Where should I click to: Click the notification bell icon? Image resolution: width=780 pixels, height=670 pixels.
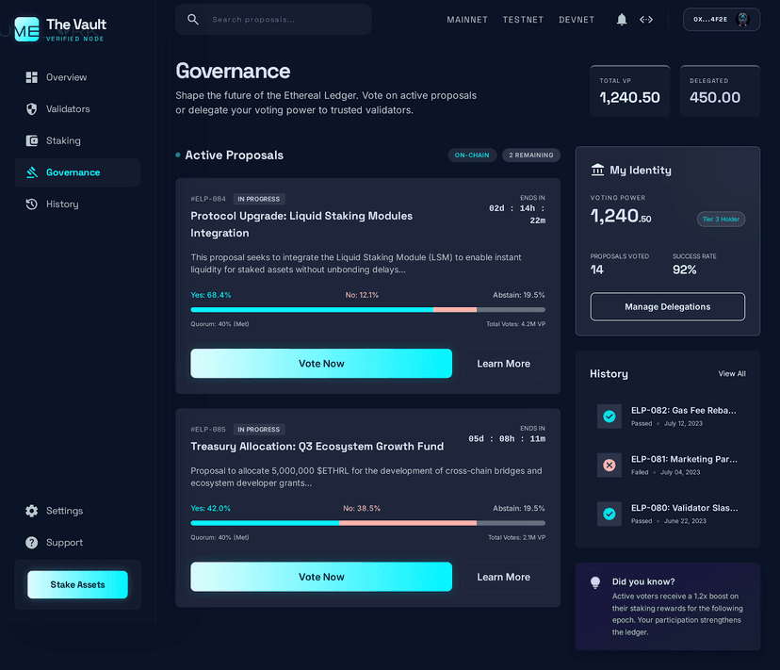pos(622,20)
